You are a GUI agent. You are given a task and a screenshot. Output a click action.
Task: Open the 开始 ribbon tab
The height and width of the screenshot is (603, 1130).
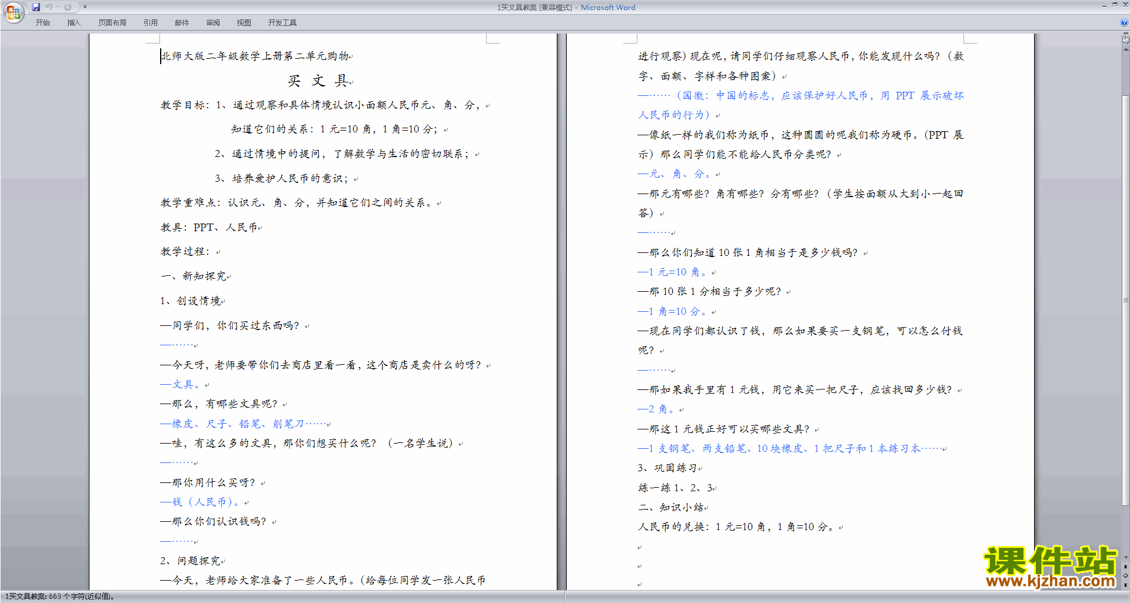pos(42,23)
